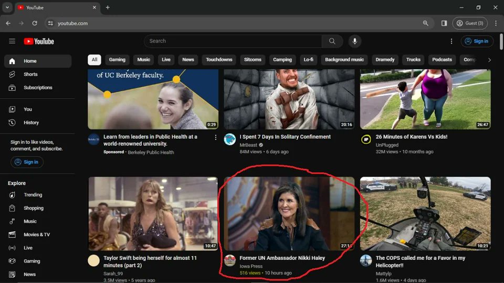Open Taylor Swift video thumbnail
Screen dimensions: 504x283
(x=153, y=214)
